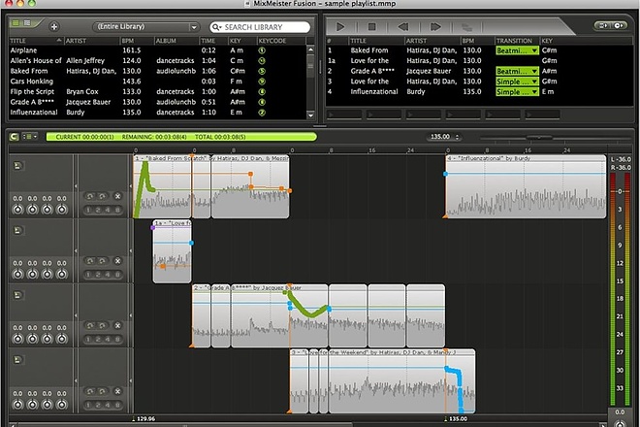Open the search magnifier options arrow
Screen dimensions: 640x427
click(x=217, y=27)
